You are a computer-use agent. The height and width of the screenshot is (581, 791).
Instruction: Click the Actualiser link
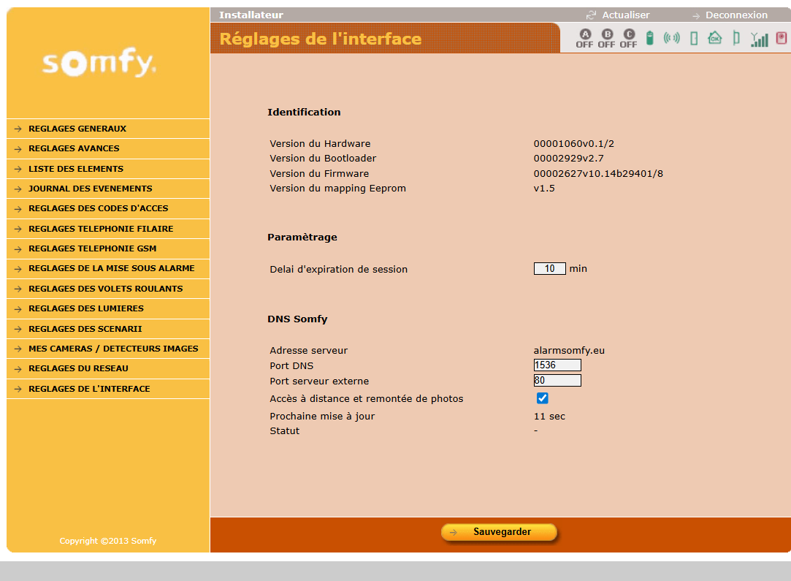tap(625, 15)
